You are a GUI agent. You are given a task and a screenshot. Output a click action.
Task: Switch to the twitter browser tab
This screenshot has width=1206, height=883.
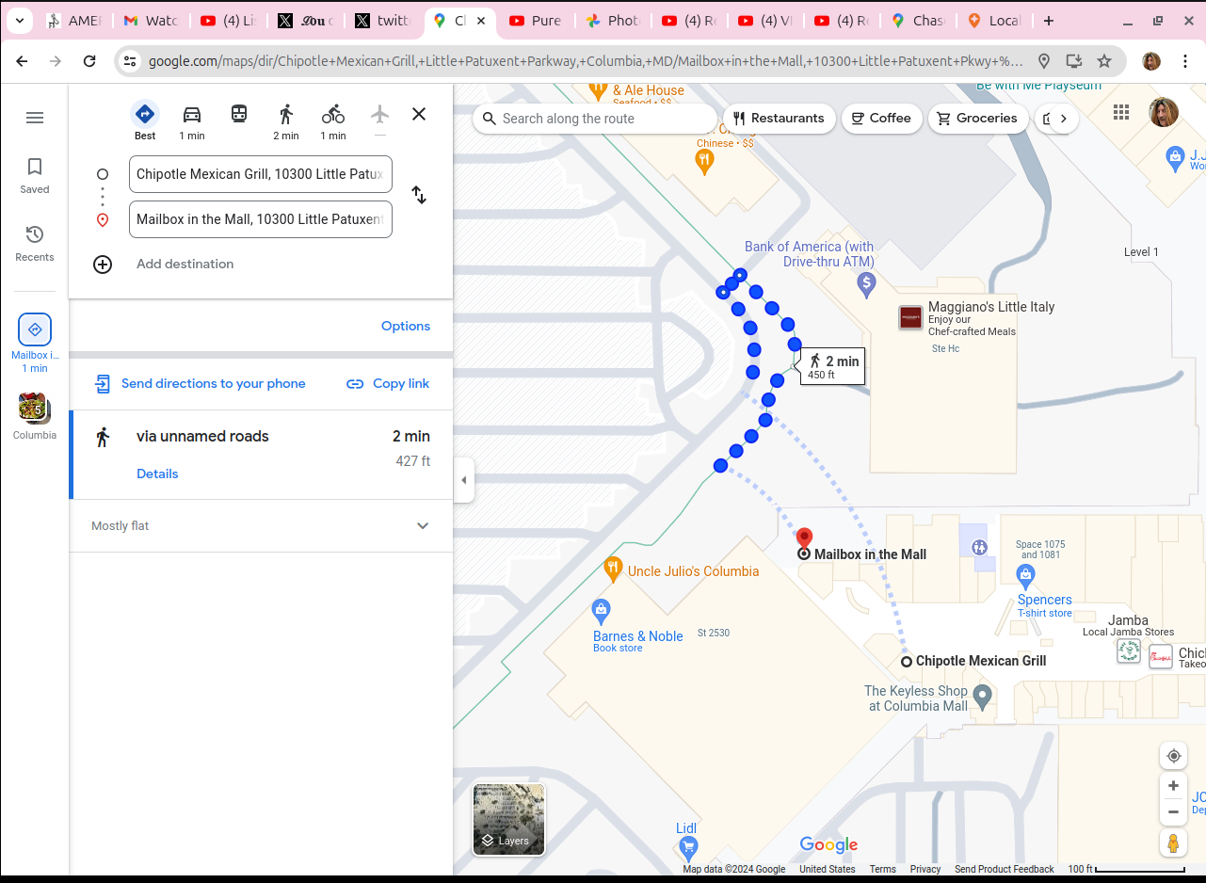click(383, 21)
